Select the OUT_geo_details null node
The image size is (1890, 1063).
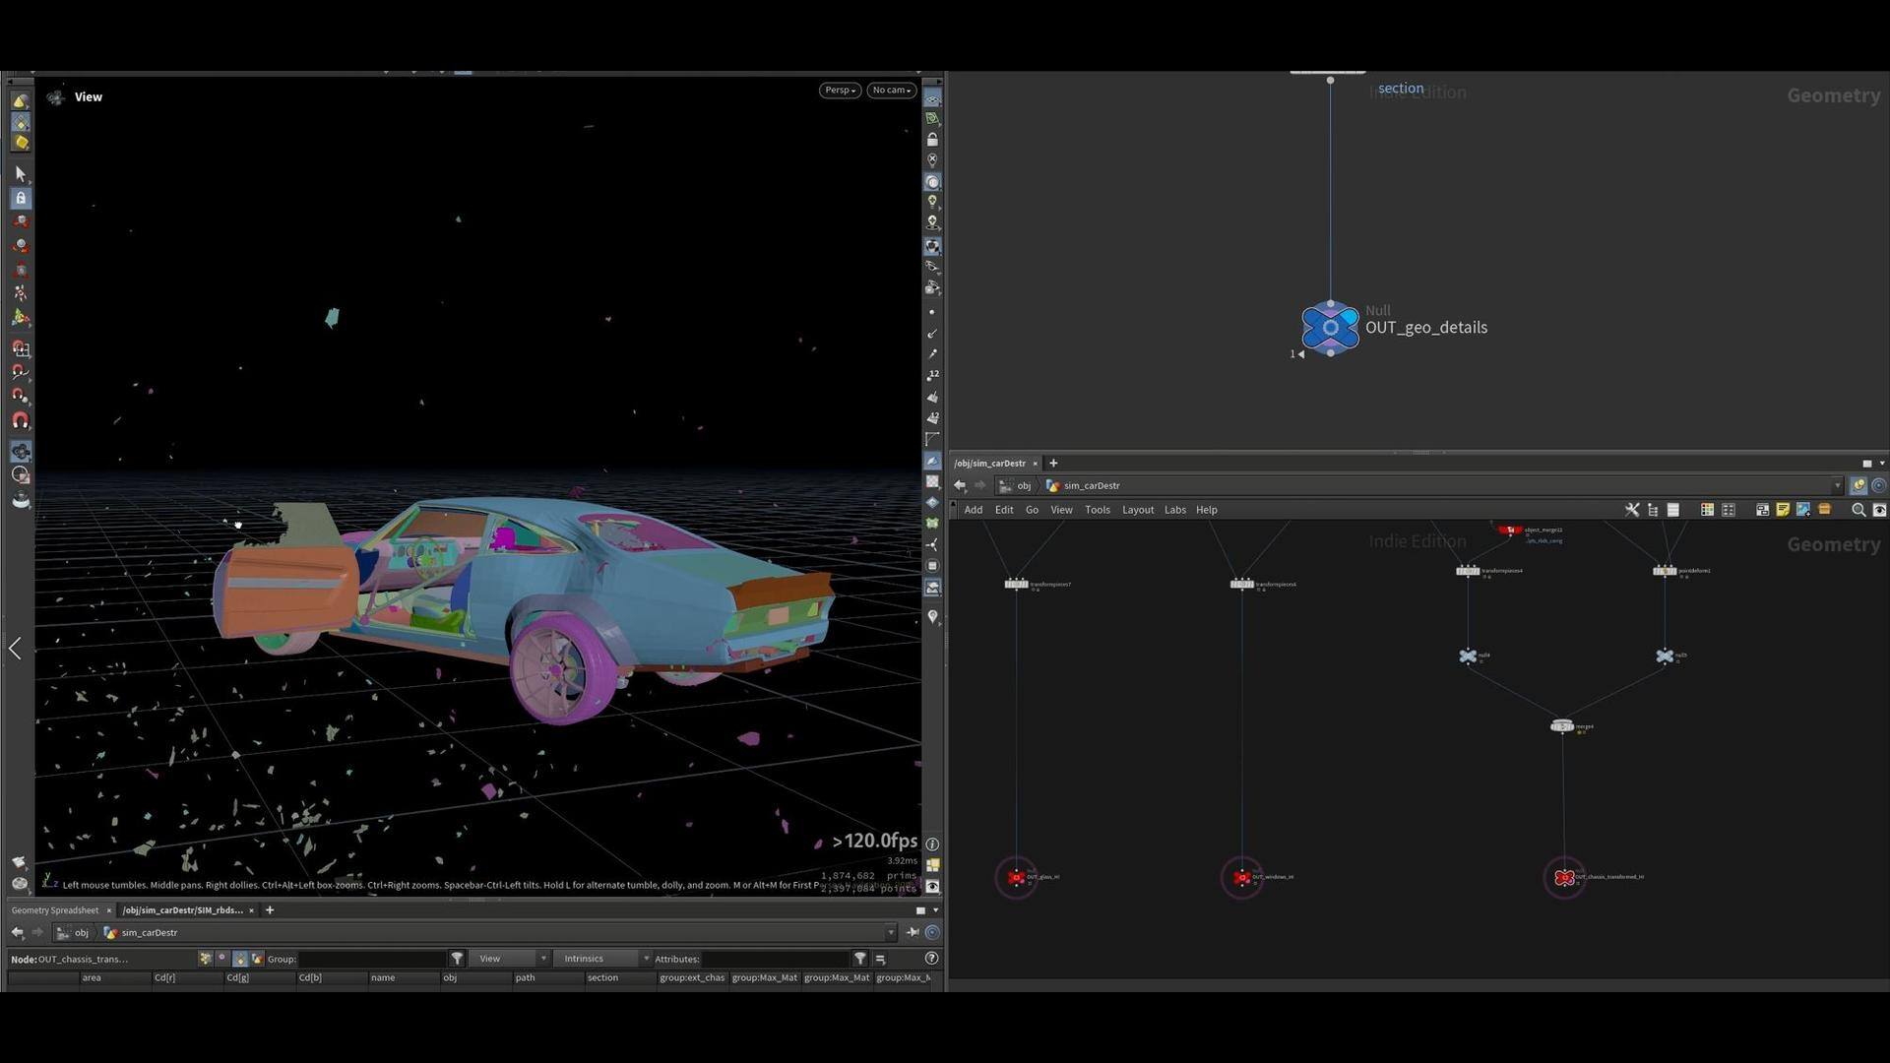pyautogui.click(x=1330, y=328)
